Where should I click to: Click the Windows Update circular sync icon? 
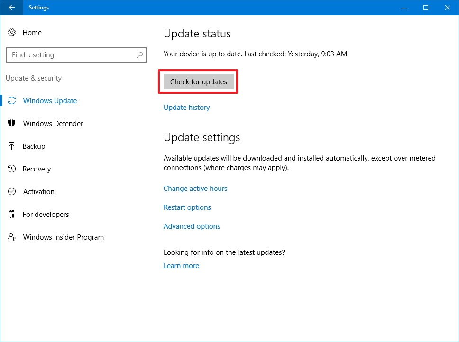pyautogui.click(x=12, y=100)
